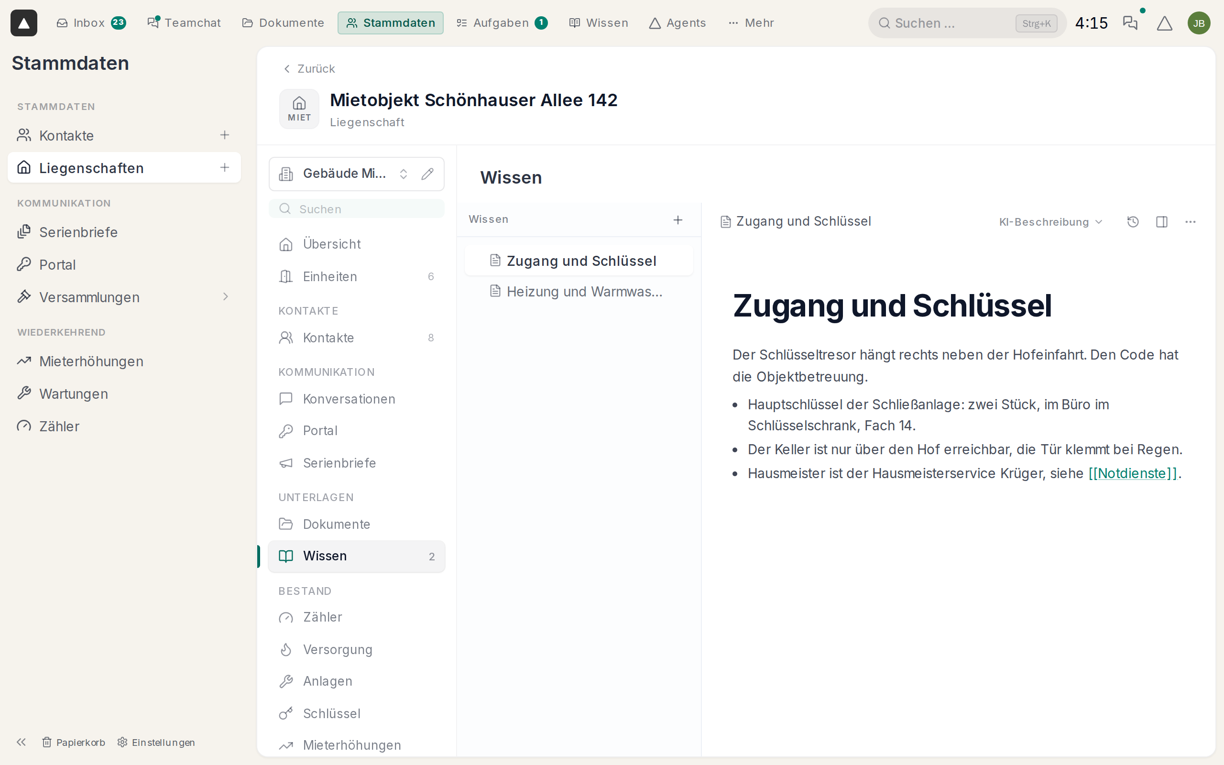Add a new Liegenschaft with plus icon
Viewport: 1224px width, 765px height.
point(225,167)
